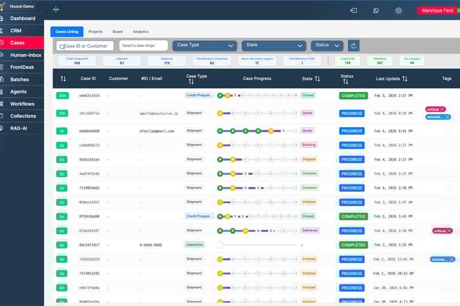This screenshot has width=460, height=306.
Task: Sort by Status column arrows
Action: 346,82
